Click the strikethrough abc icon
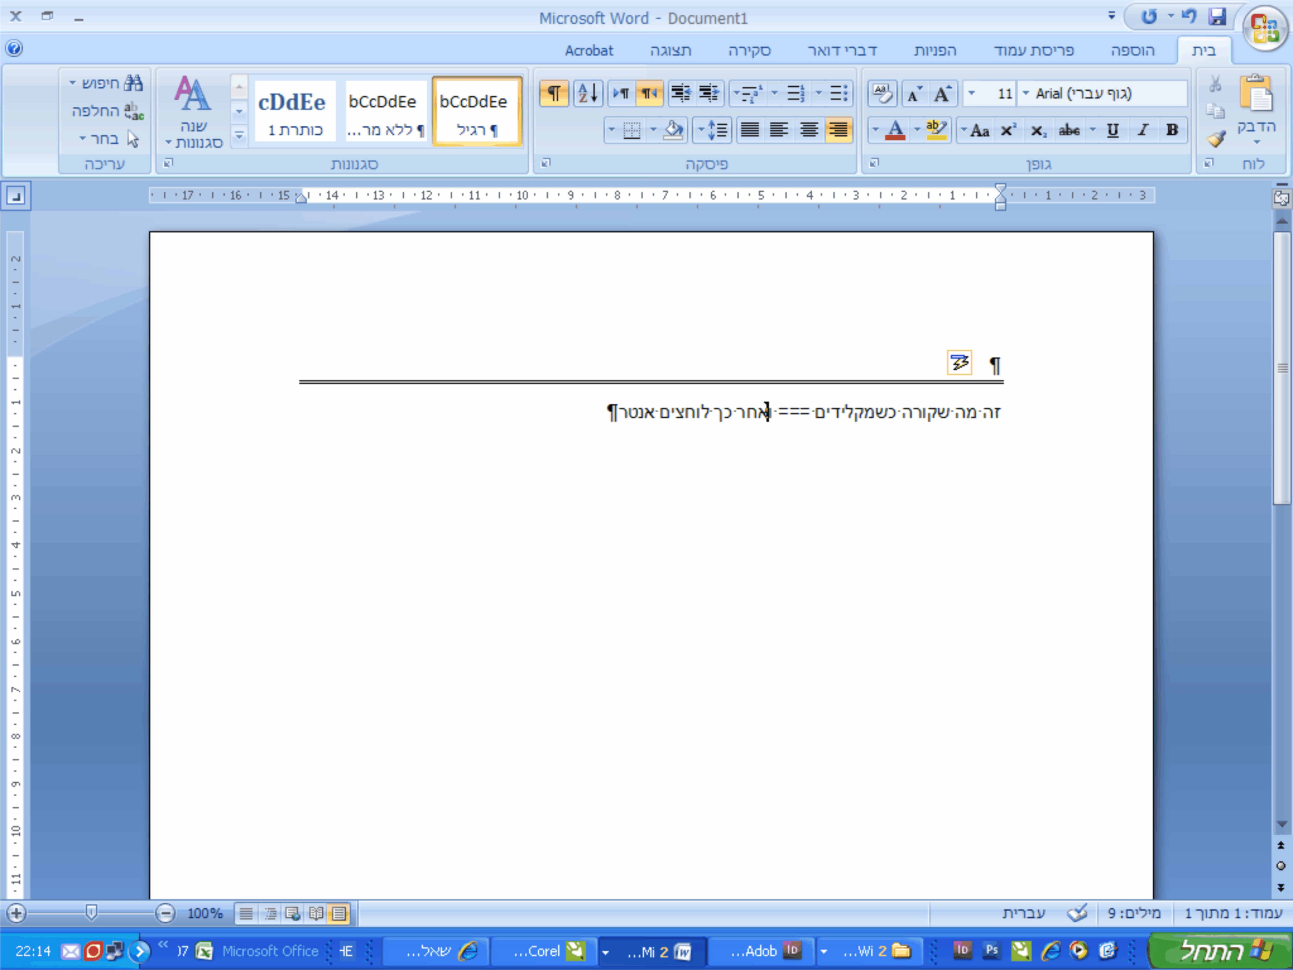The width and height of the screenshot is (1293, 970). click(1069, 130)
